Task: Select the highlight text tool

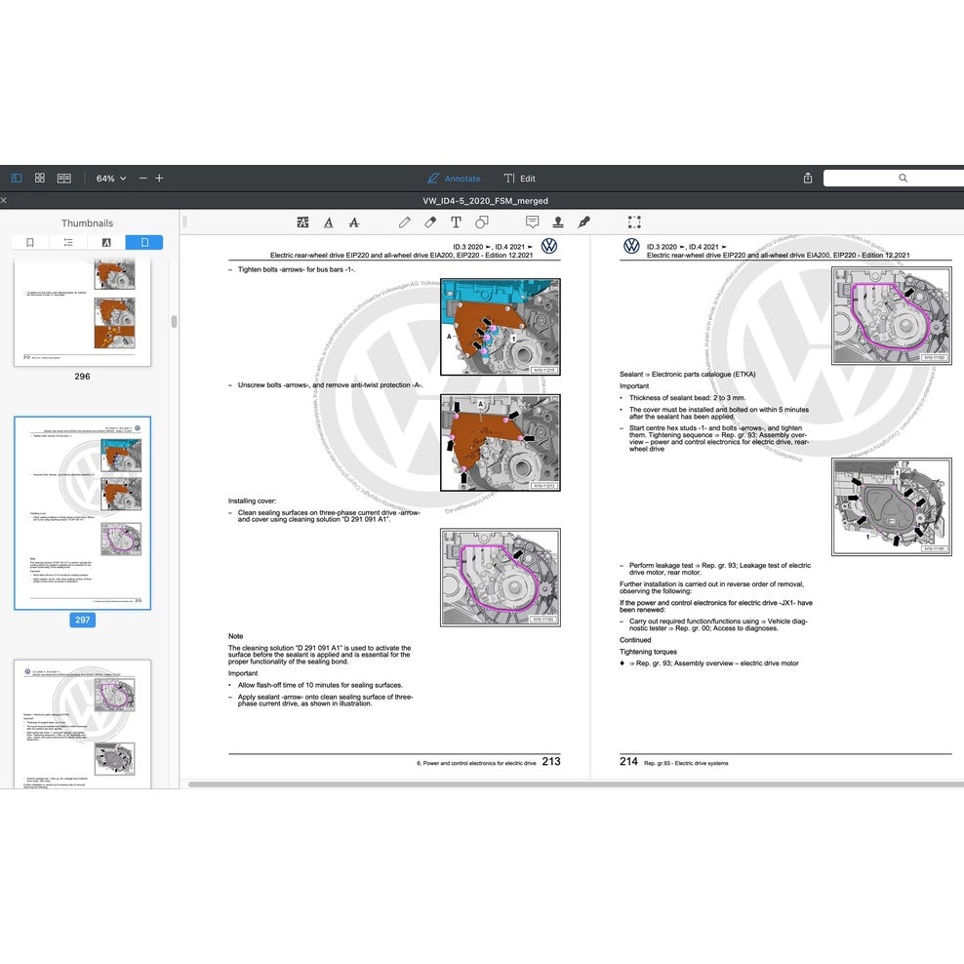Action: pyautogui.click(x=302, y=222)
